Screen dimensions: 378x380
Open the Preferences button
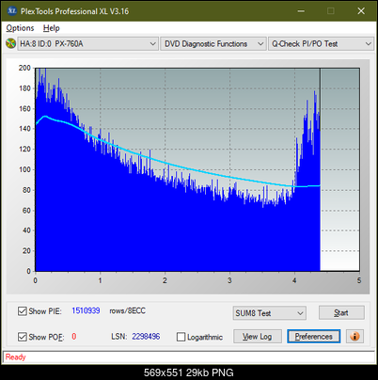tap(314, 337)
